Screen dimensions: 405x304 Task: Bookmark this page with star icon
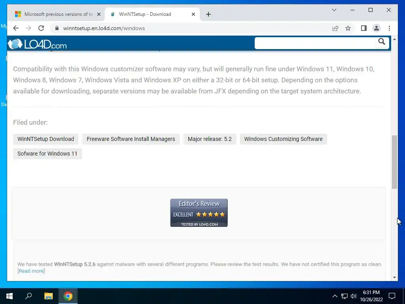tap(348, 28)
